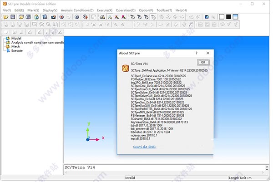Open the Copyright link in dialog

click(x=145, y=147)
